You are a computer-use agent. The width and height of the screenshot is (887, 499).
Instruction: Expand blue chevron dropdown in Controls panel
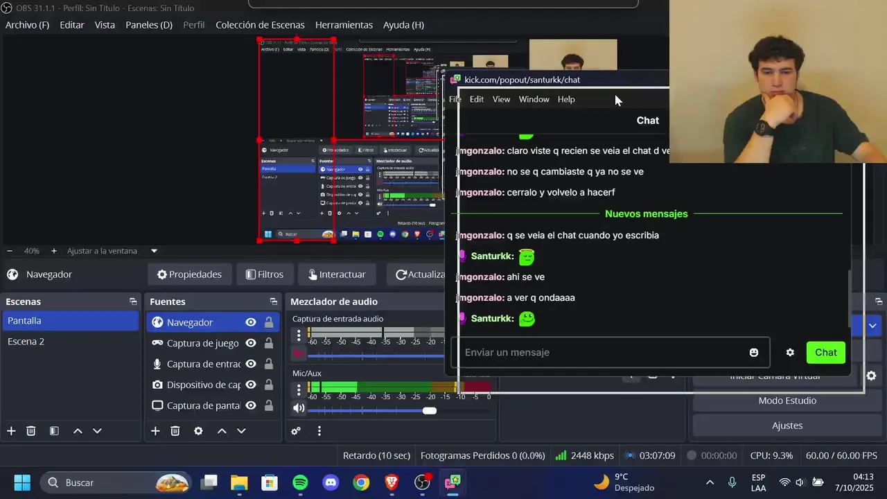tap(872, 325)
